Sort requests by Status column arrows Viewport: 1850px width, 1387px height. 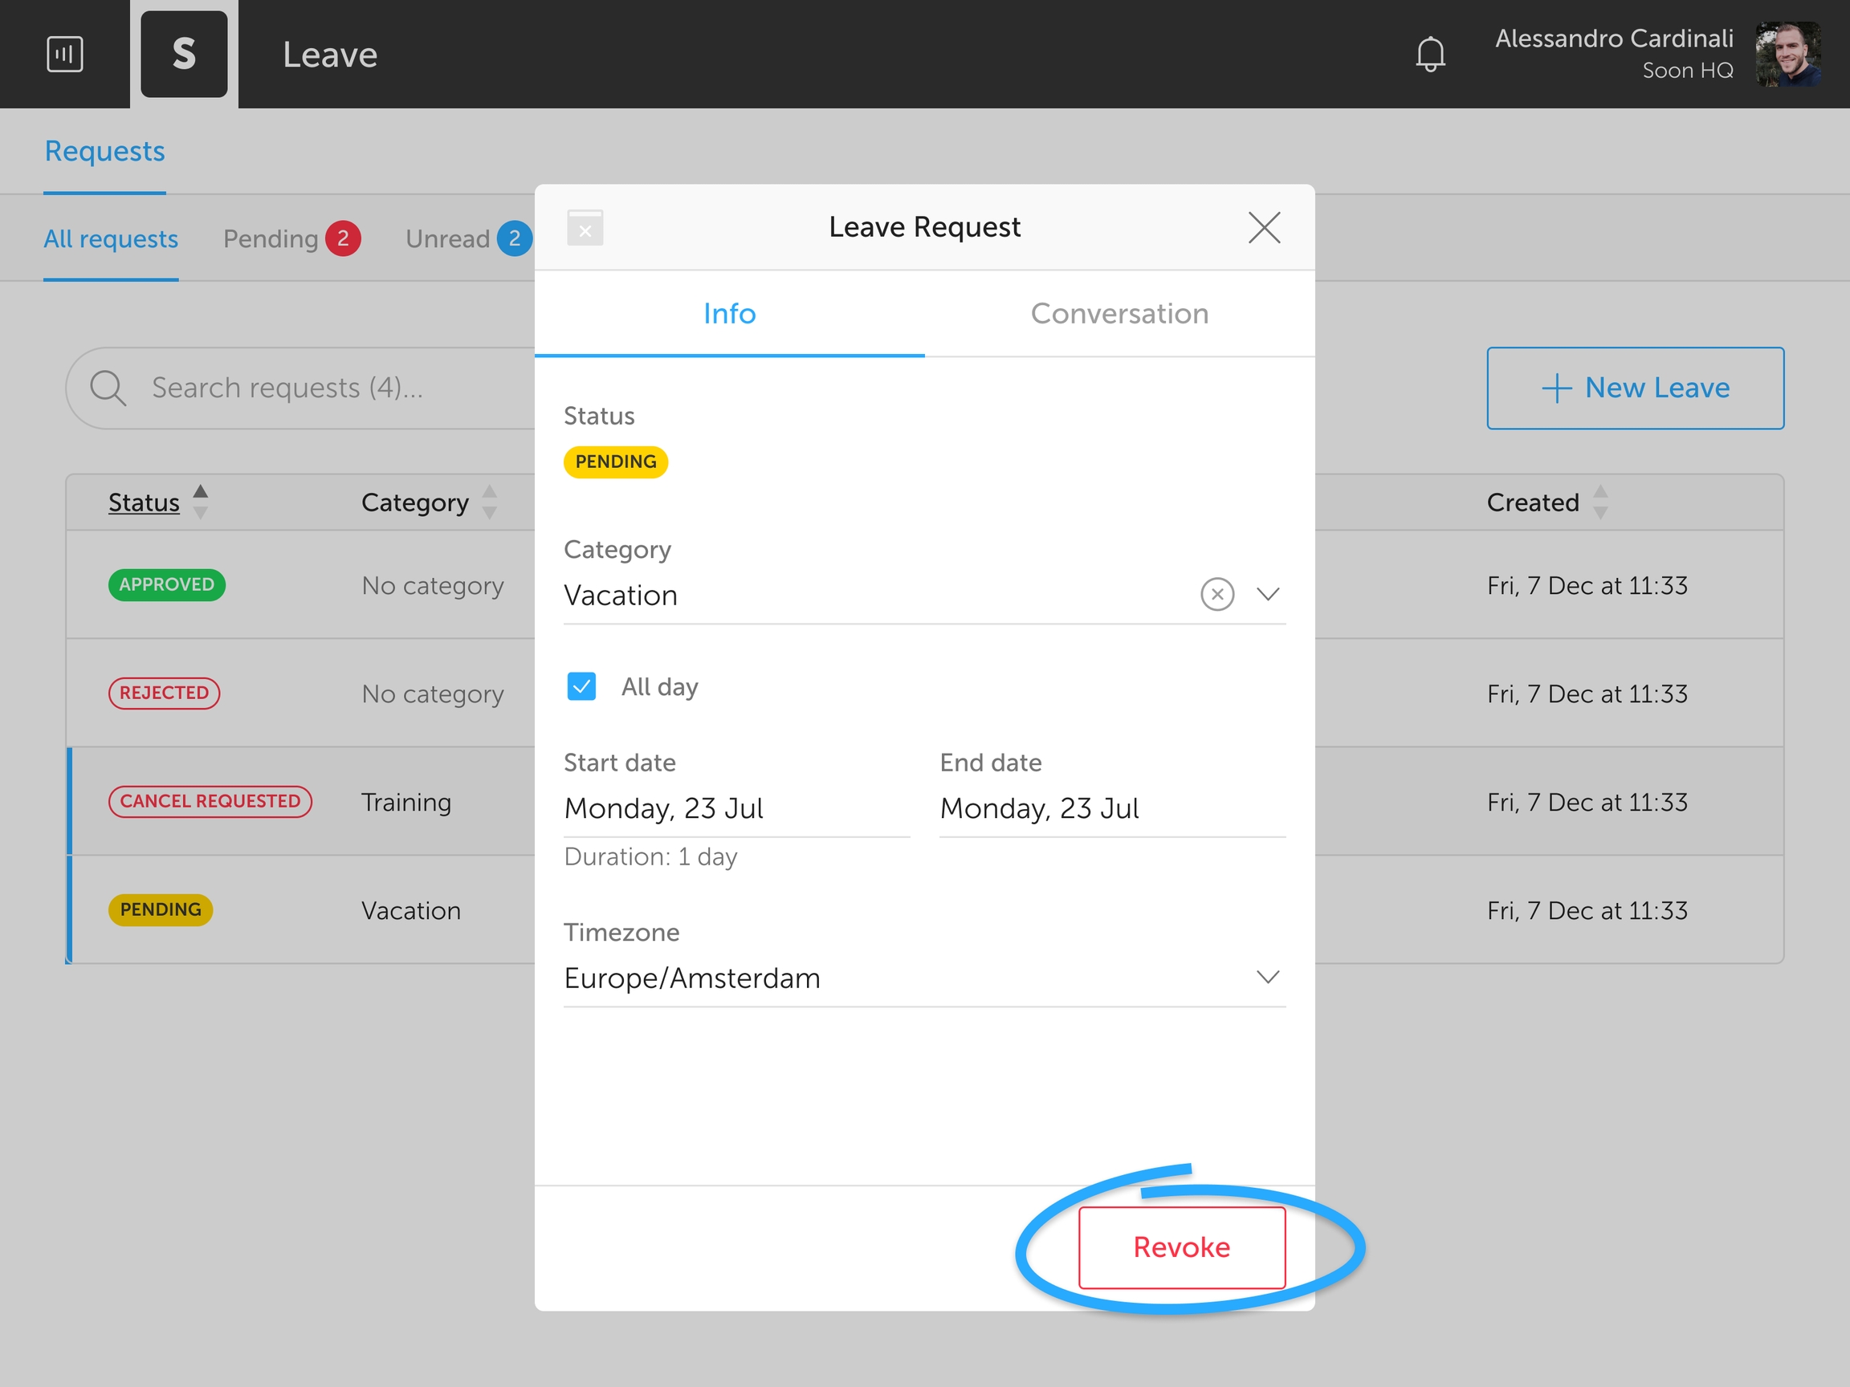coord(200,502)
